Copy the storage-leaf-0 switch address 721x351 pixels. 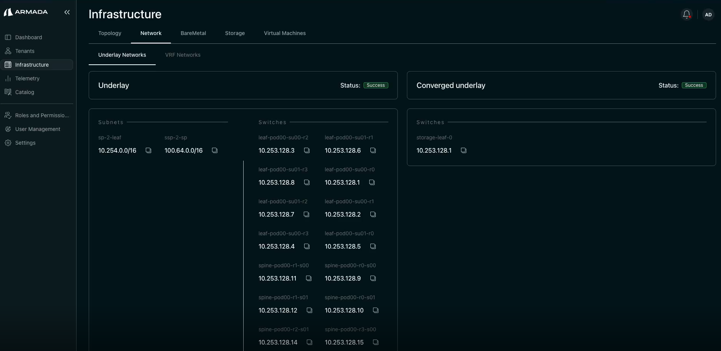click(463, 150)
